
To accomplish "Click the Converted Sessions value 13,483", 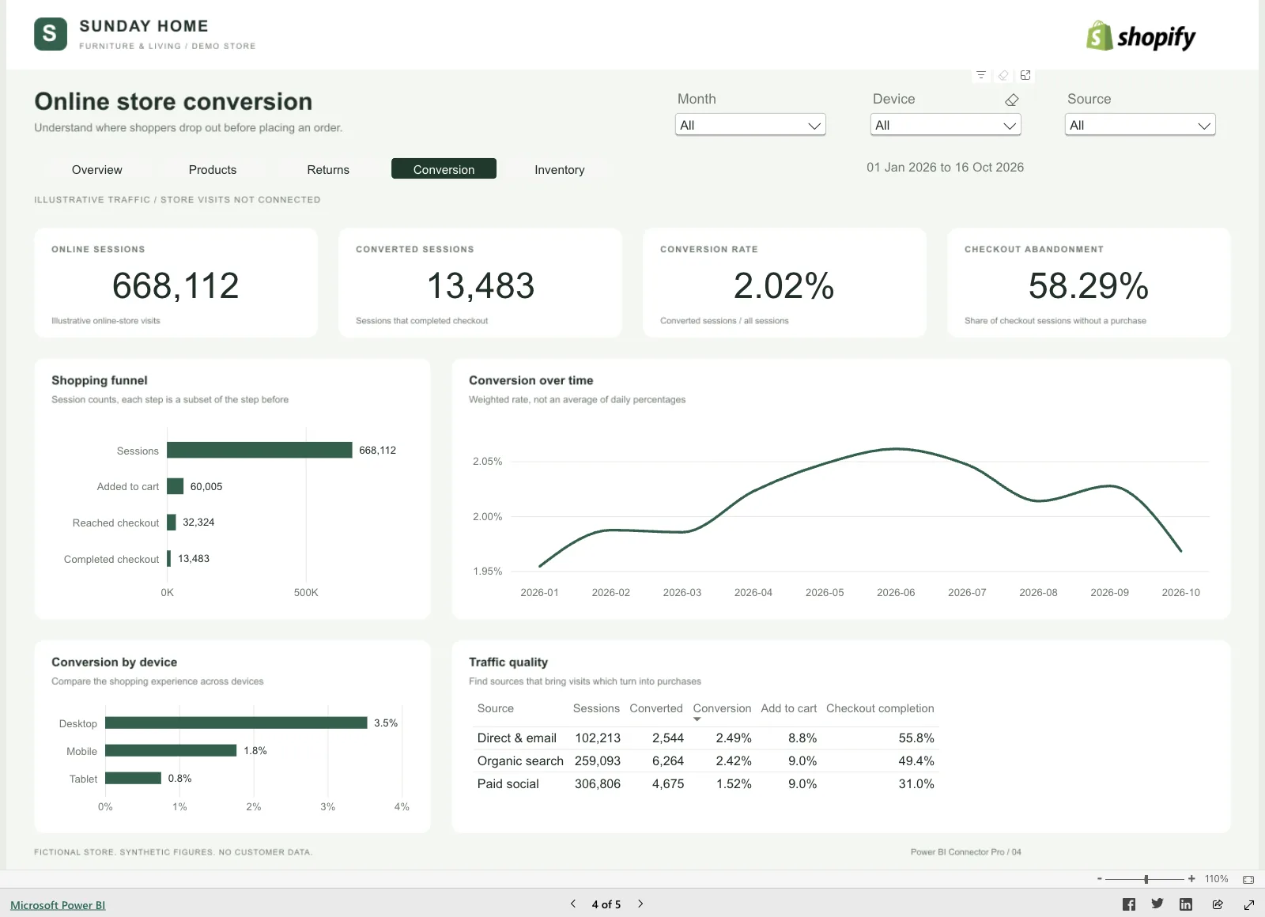I will tap(481, 285).
